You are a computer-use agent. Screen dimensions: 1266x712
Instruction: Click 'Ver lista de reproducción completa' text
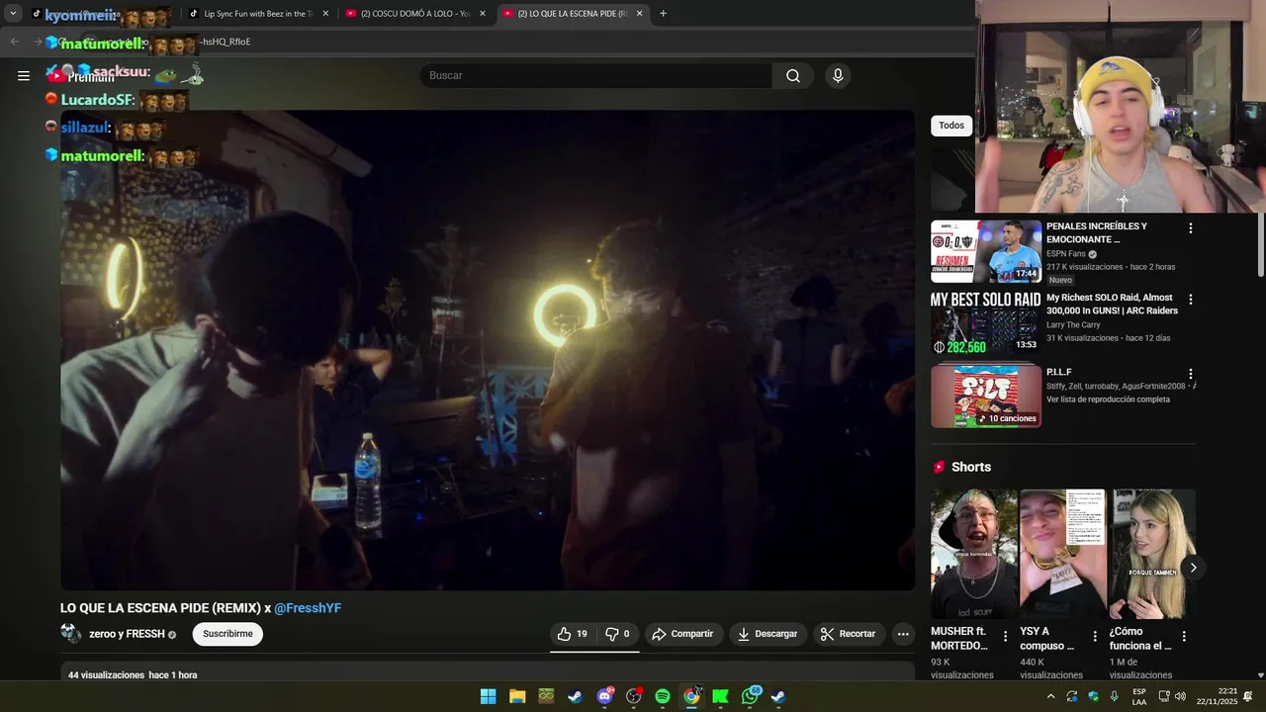click(x=1108, y=400)
